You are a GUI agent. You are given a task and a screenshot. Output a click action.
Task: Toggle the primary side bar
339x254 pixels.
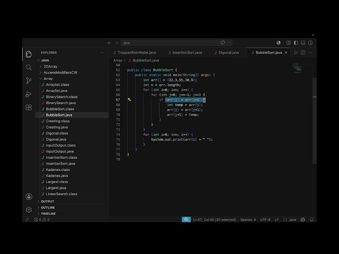pyautogui.click(x=296, y=43)
